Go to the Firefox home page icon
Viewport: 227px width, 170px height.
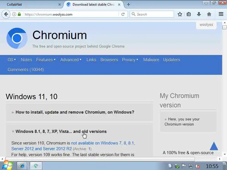click(209, 14)
